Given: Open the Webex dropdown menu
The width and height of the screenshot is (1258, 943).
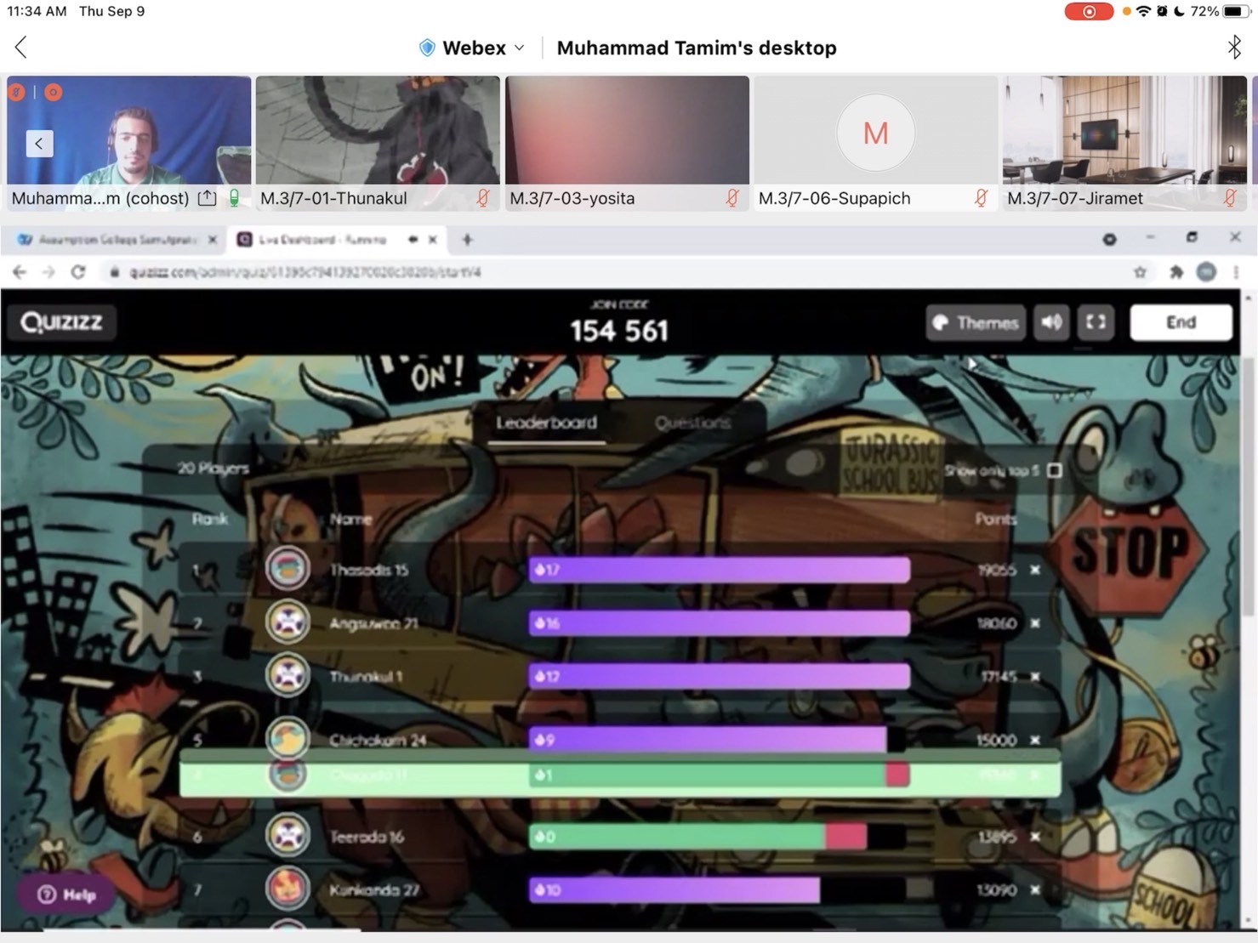Looking at the screenshot, I should 473,48.
